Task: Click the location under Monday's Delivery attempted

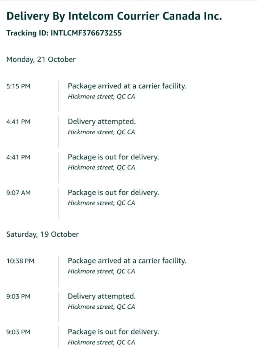Action: 101,132
